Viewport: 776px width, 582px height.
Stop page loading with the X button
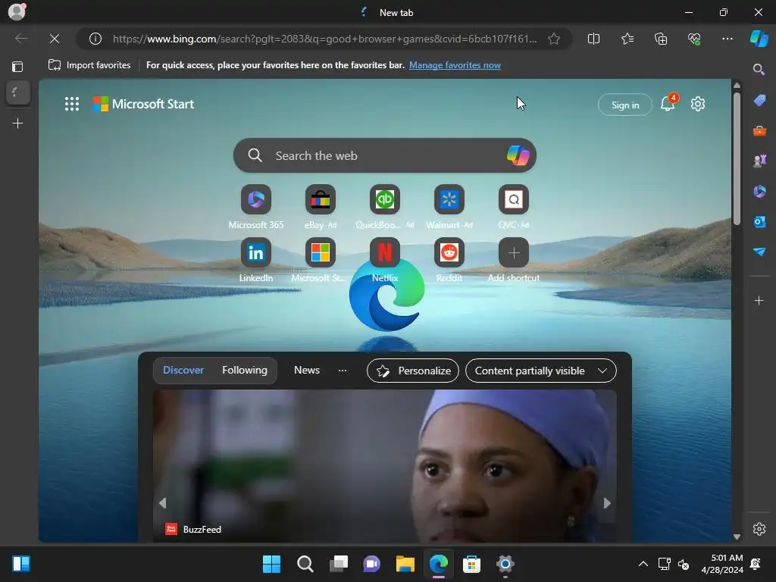(x=55, y=39)
